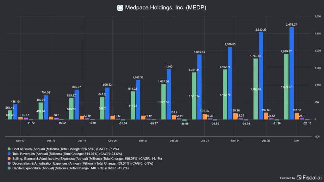The image size is (324, 182).
Task: Click the Dec '25 cost of sales green bar
Action: 256,89
